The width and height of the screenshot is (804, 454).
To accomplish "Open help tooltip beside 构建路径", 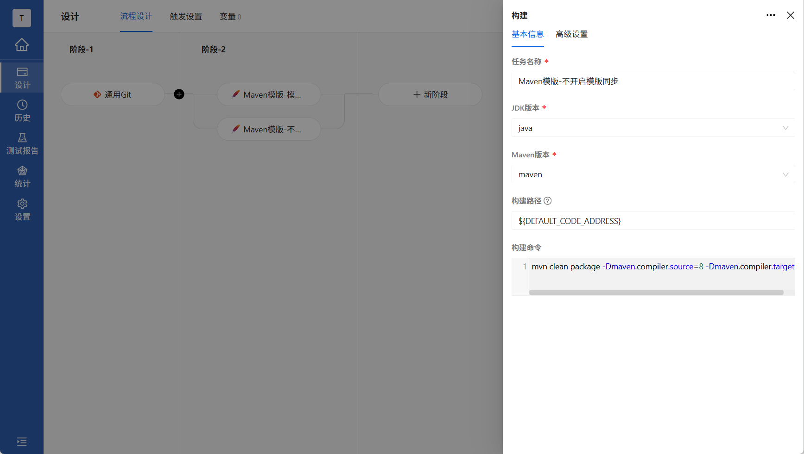I will (548, 201).
